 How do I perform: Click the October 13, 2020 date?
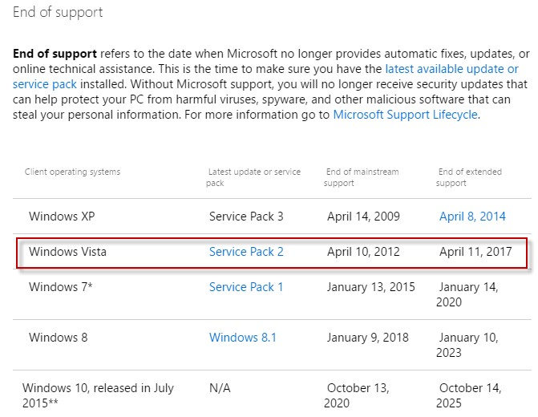point(357,395)
